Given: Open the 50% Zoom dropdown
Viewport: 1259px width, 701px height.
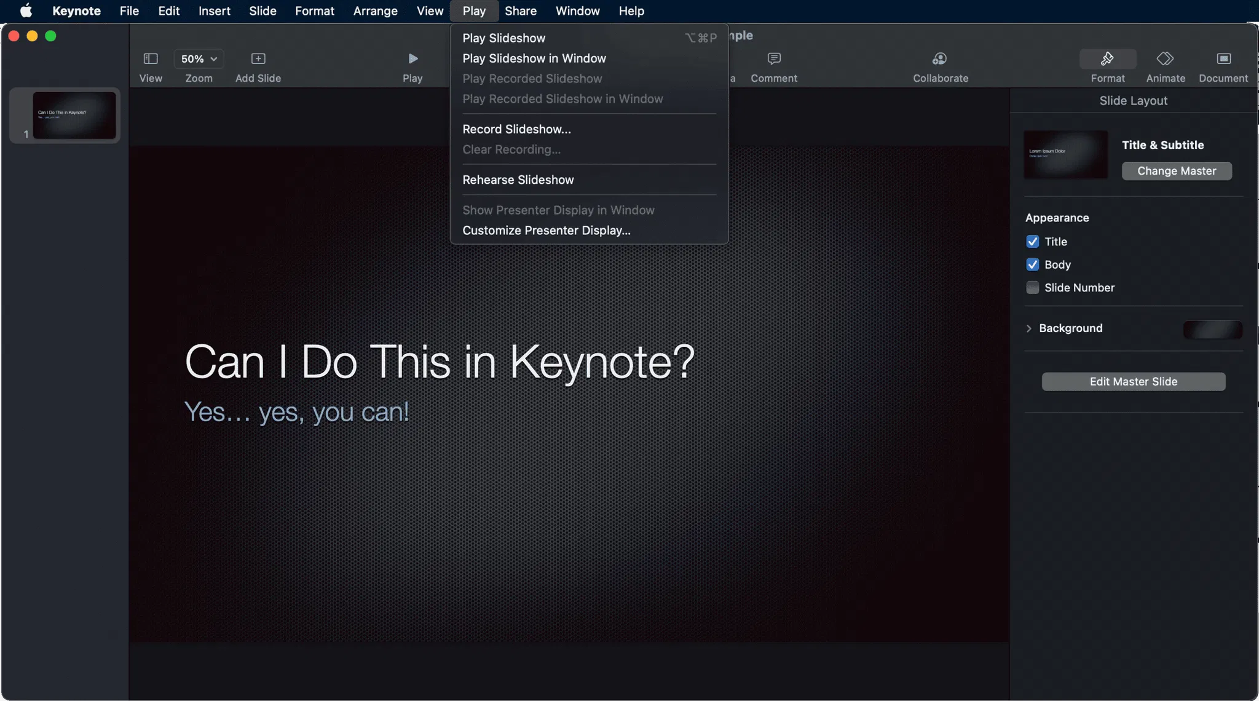Looking at the screenshot, I should pos(199,58).
